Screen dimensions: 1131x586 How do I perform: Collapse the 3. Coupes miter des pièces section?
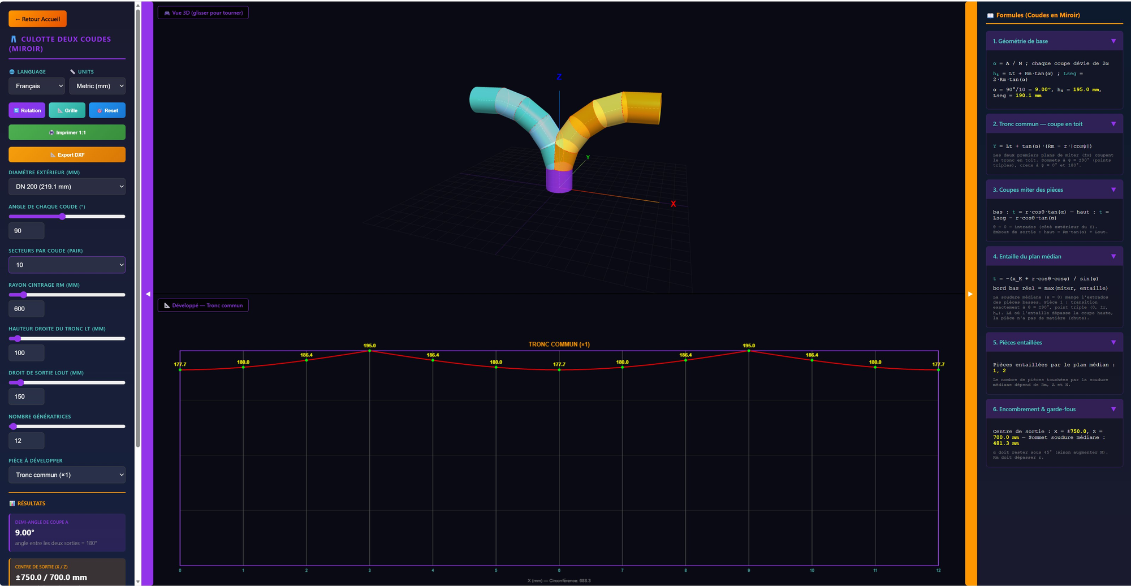tap(1054, 189)
